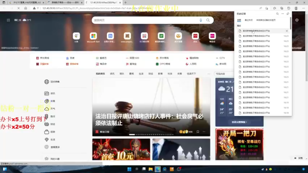The height and width of the screenshot is (173, 308).
Task: Select the 最近关闭 history tab
Action: coord(248,20)
